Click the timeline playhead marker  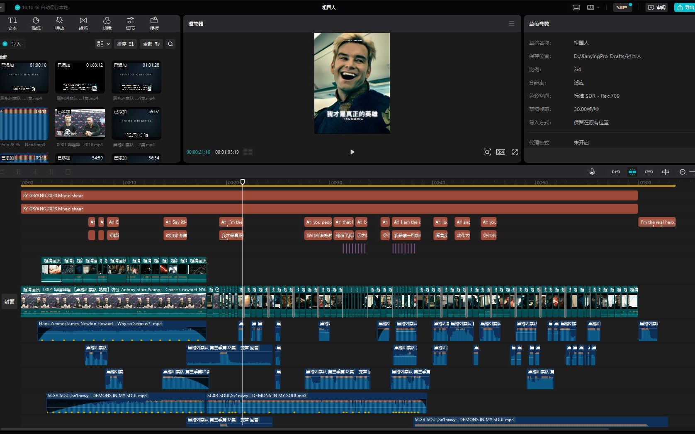tap(243, 181)
